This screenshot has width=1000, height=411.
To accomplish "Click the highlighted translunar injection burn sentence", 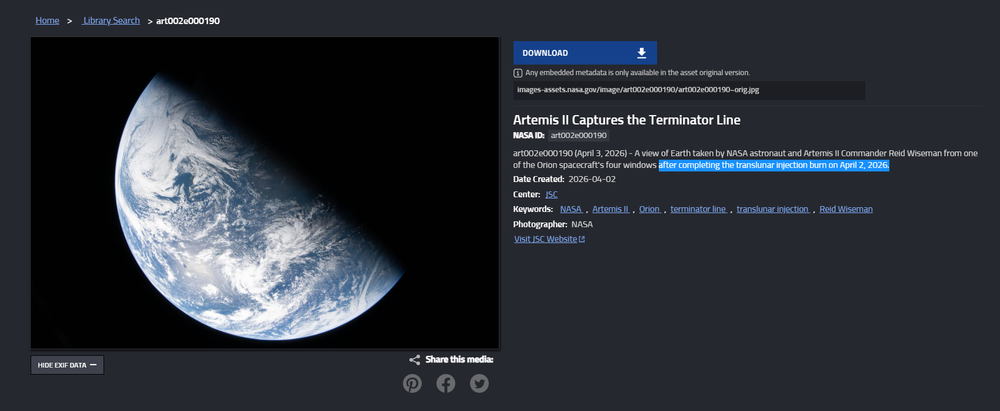I will pos(774,165).
